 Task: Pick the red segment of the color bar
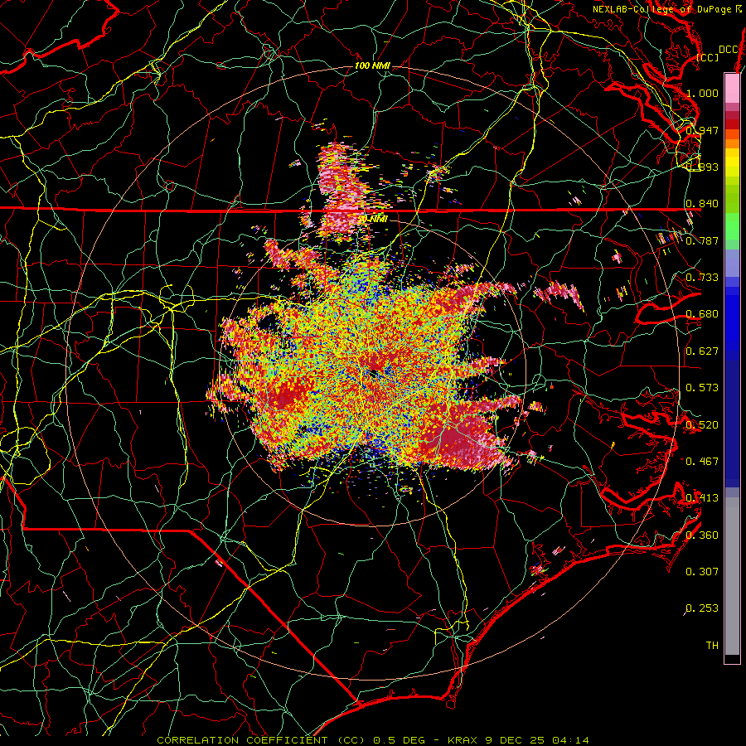[732, 124]
